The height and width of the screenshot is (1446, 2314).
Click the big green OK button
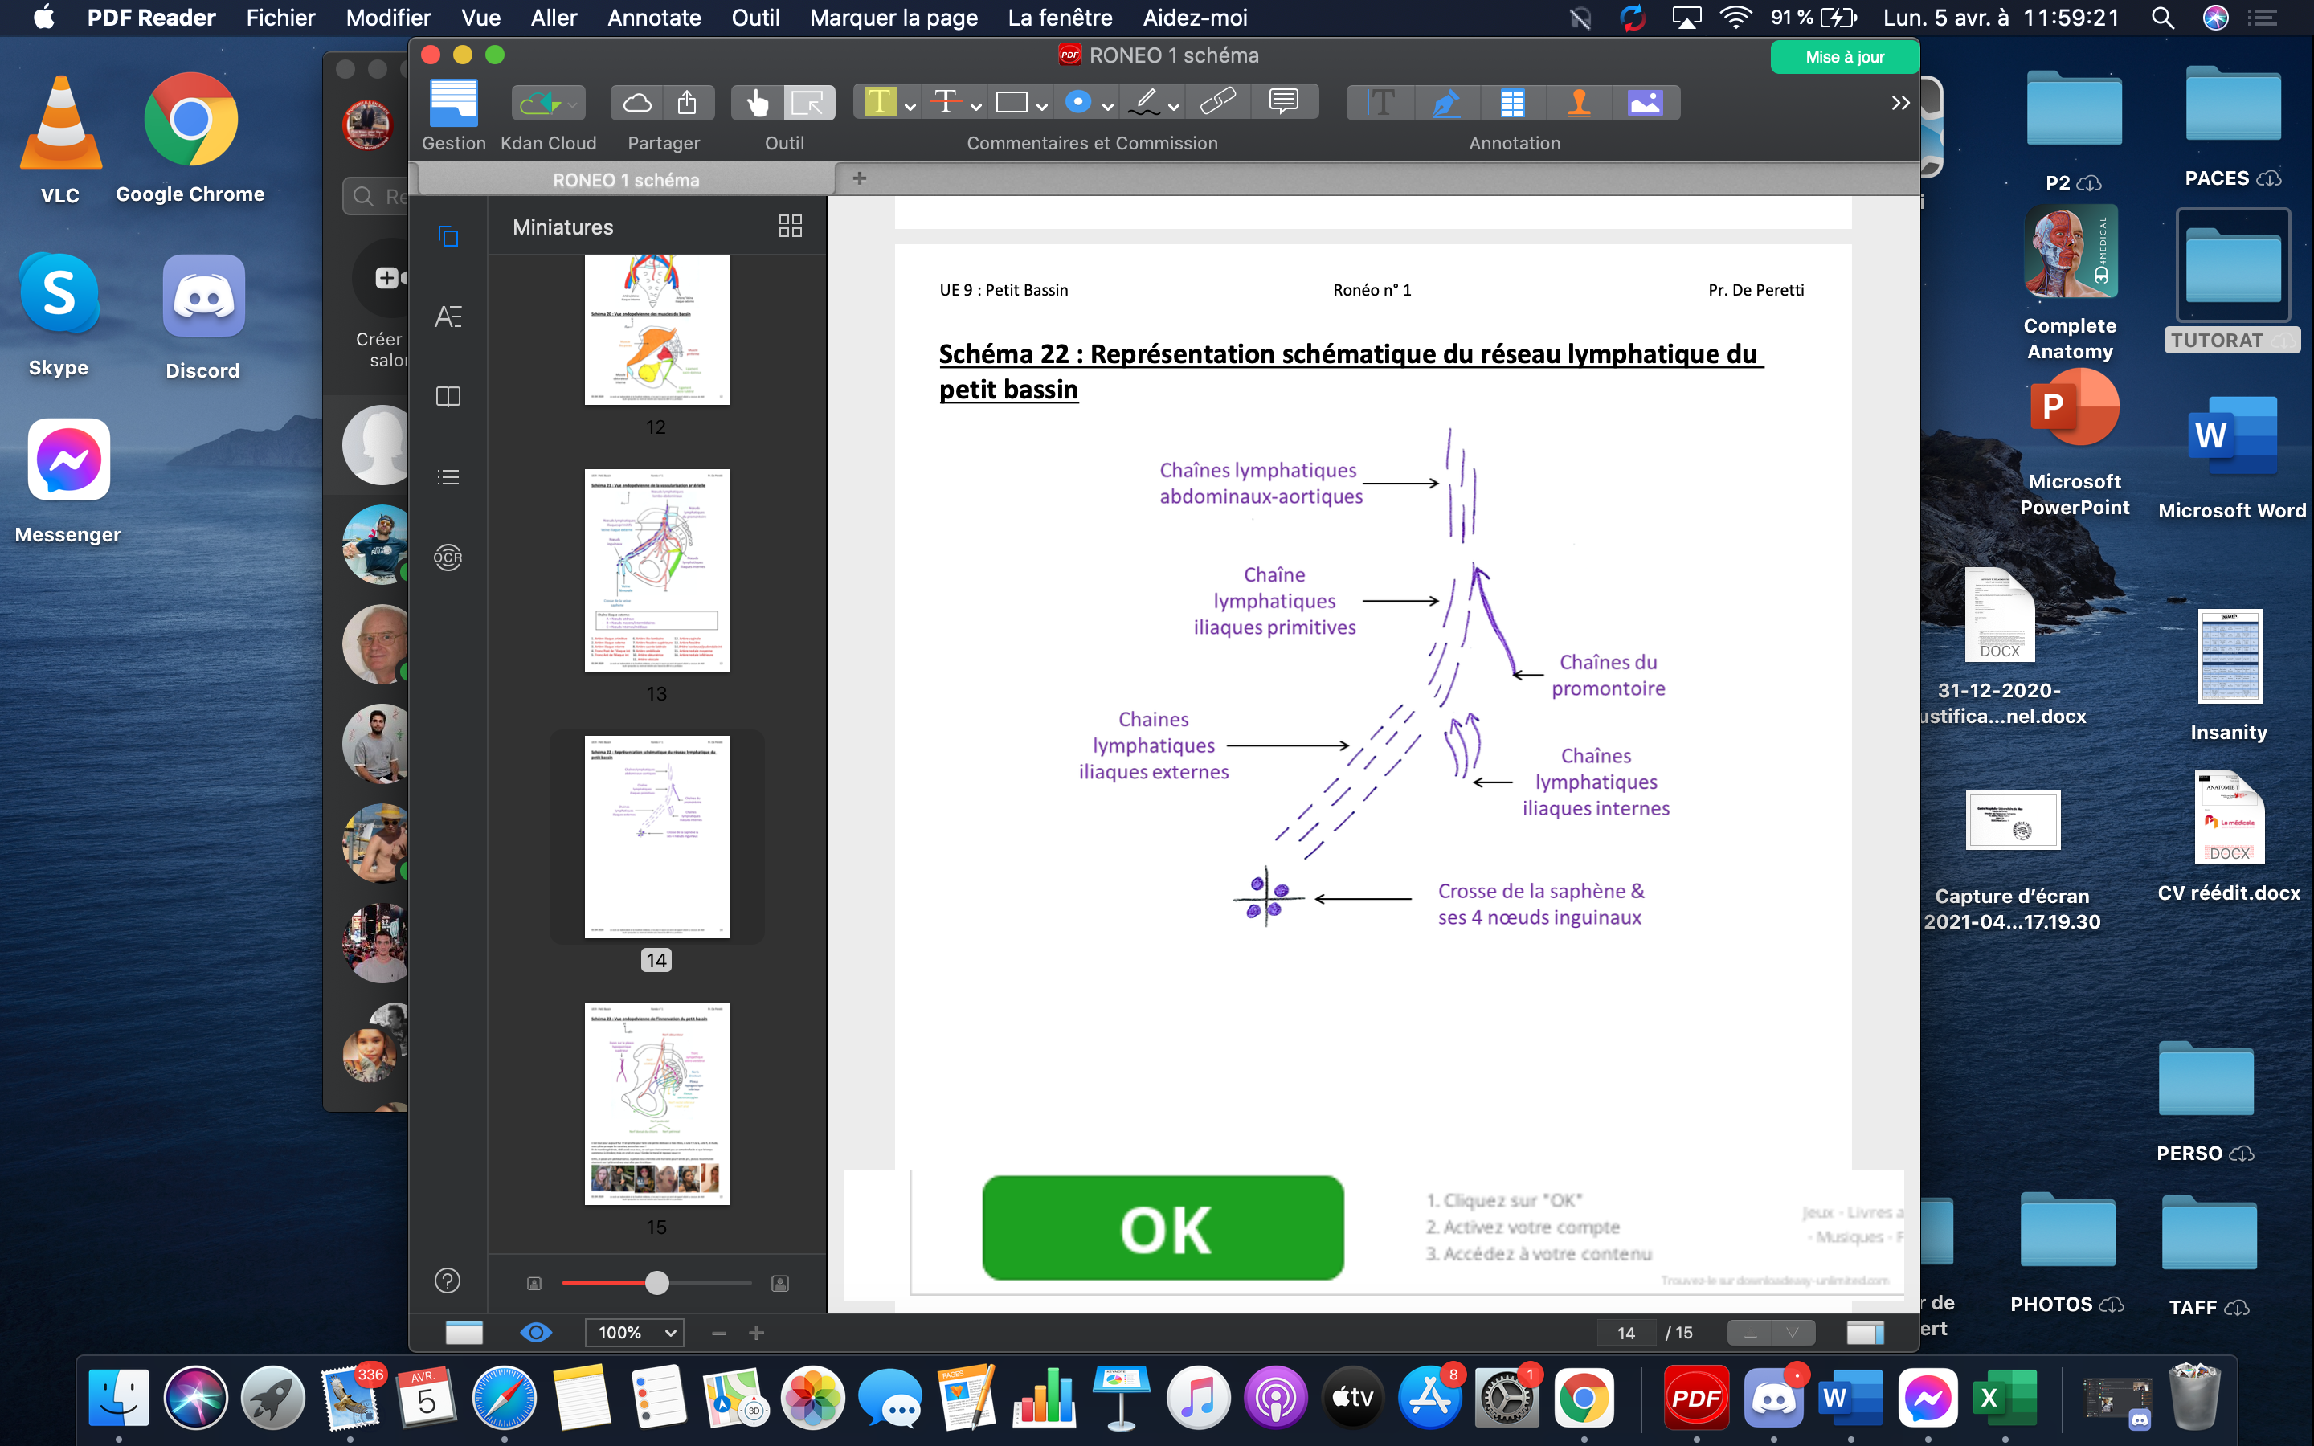coord(1163,1228)
